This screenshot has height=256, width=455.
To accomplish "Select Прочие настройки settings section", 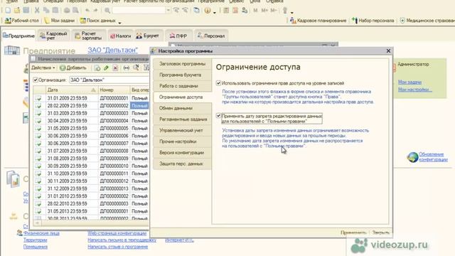I will coord(182,142).
